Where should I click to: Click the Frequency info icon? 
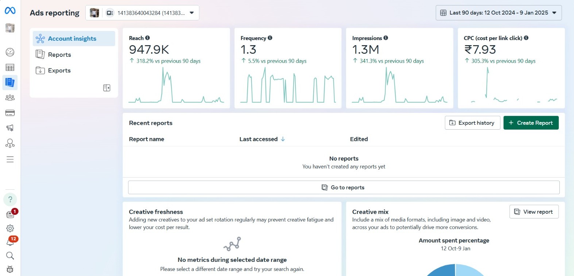270,38
